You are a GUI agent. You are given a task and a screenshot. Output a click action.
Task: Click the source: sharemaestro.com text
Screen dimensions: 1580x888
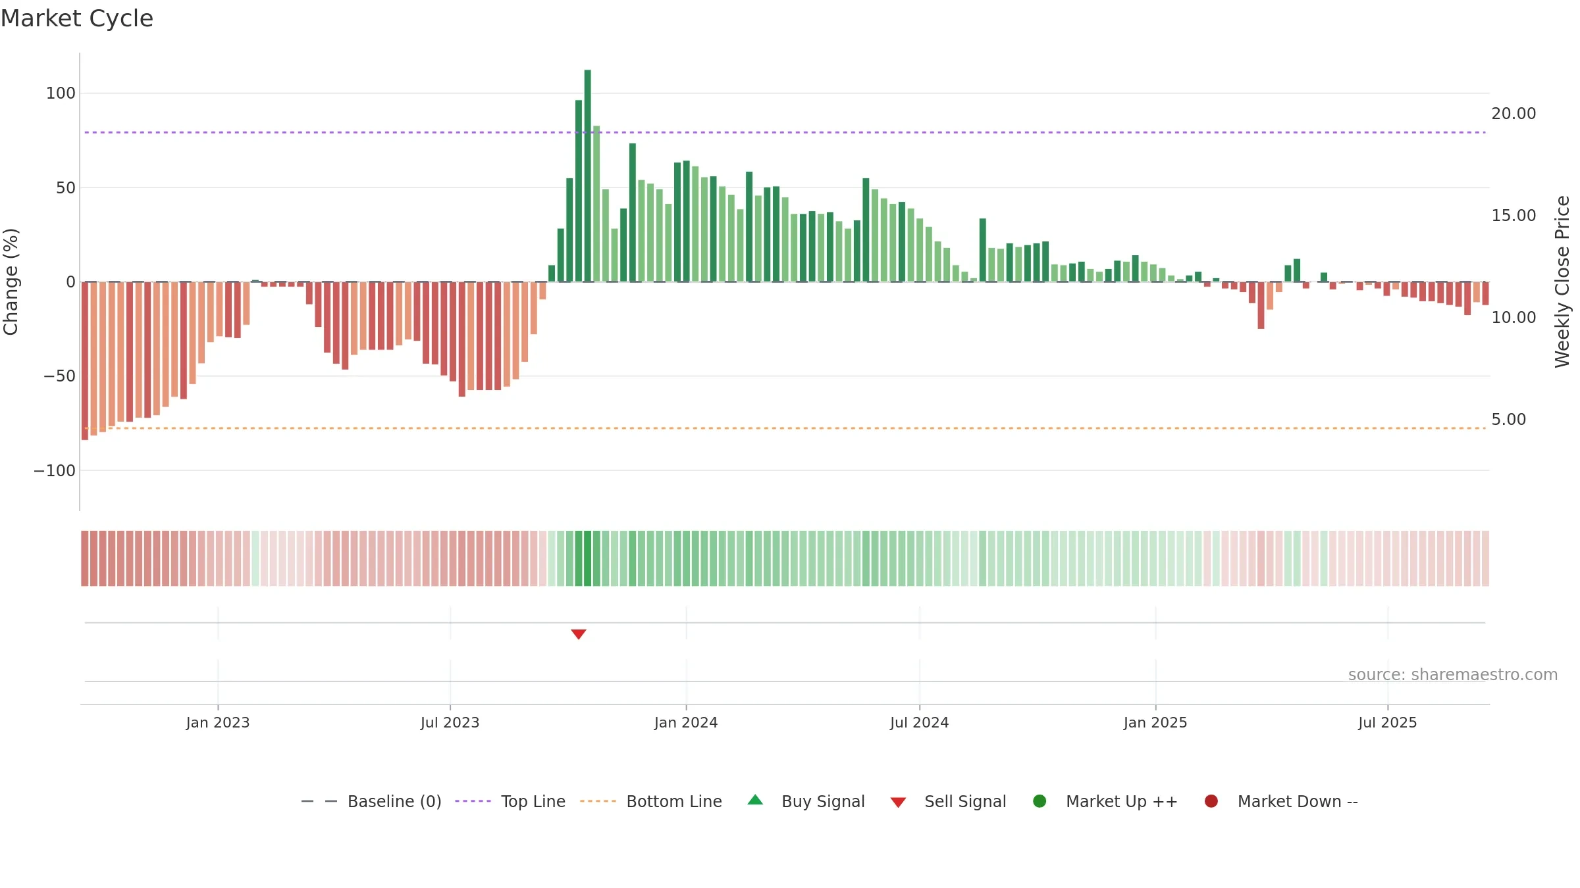[x=1453, y=675]
